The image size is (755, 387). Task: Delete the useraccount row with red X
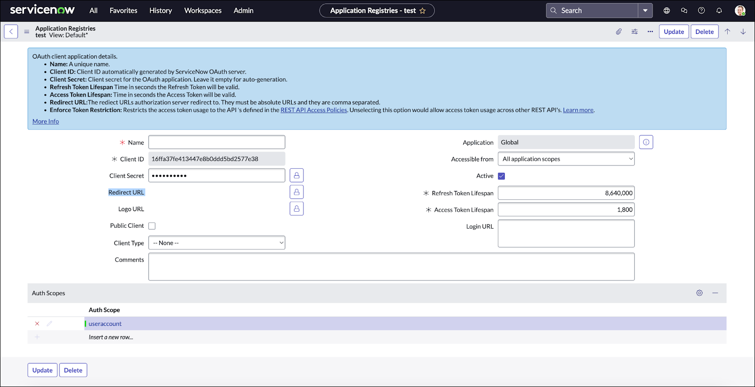point(37,324)
